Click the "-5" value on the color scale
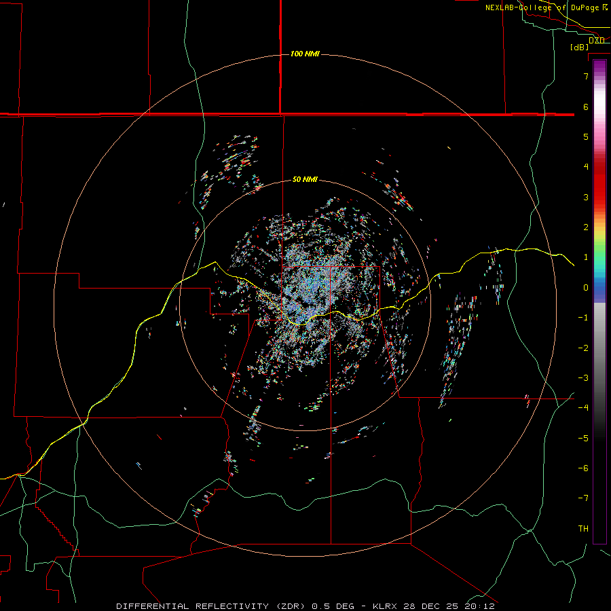 [x=583, y=439]
